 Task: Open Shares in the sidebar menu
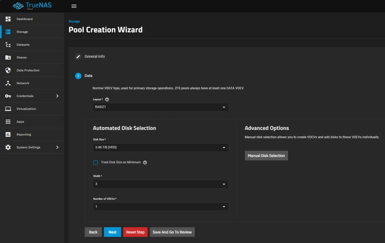(x=22, y=57)
